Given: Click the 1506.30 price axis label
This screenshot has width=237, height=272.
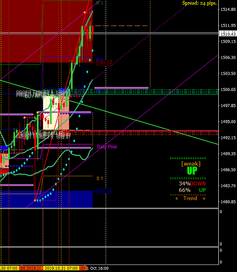Looking at the screenshot, I should pyautogui.click(x=228, y=57).
